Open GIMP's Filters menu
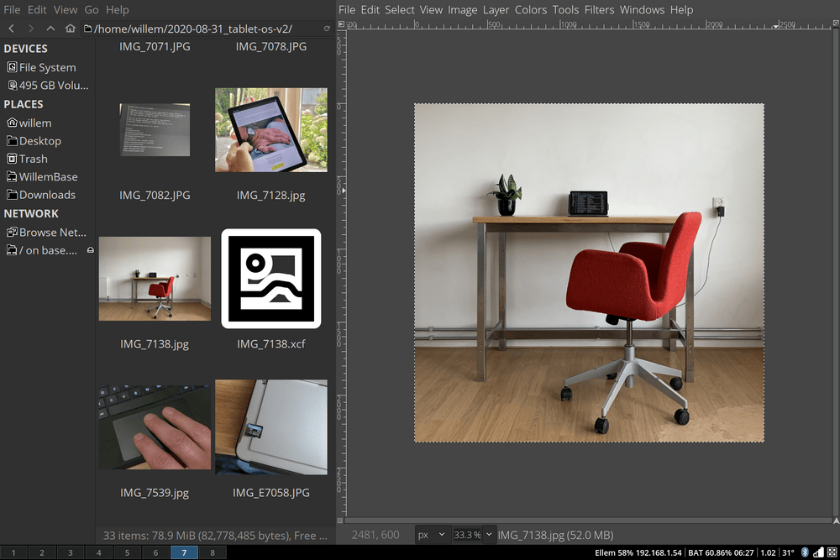Image resolution: width=840 pixels, height=560 pixels. click(x=599, y=9)
